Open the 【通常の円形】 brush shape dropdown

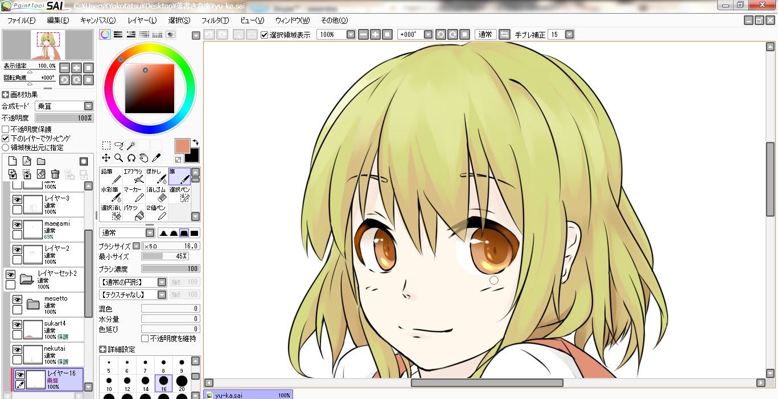point(162,282)
